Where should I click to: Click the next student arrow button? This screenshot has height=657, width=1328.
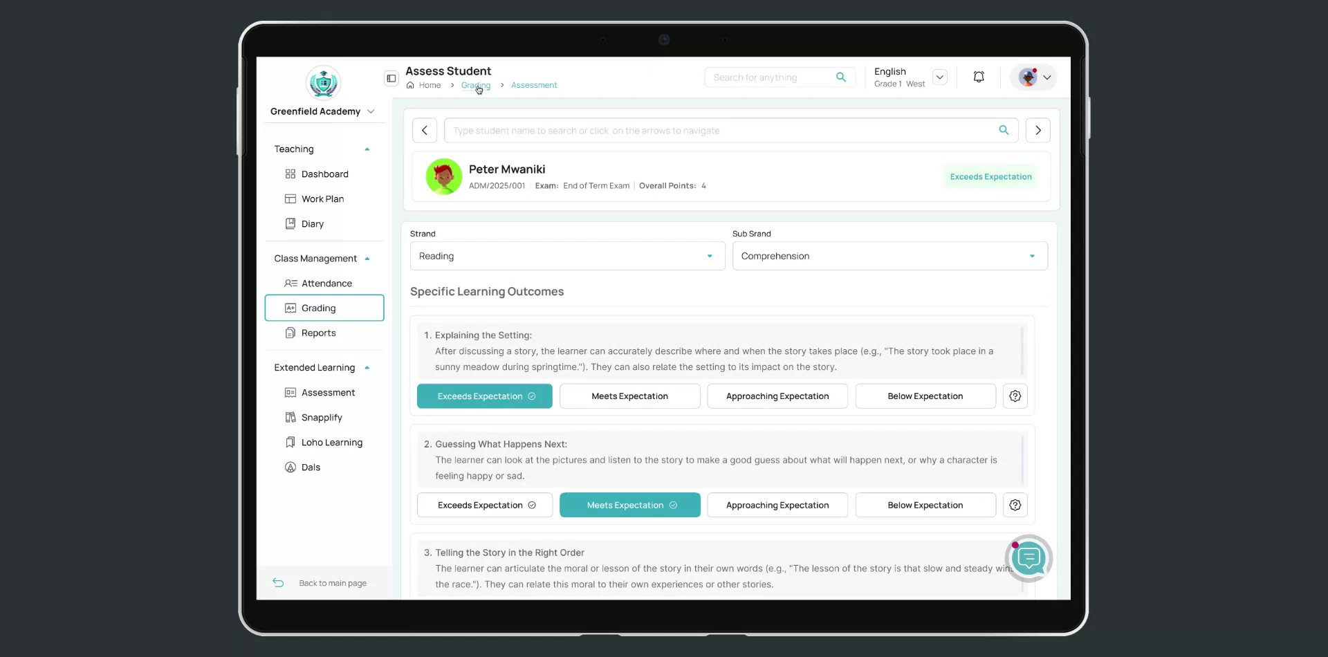coord(1038,130)
